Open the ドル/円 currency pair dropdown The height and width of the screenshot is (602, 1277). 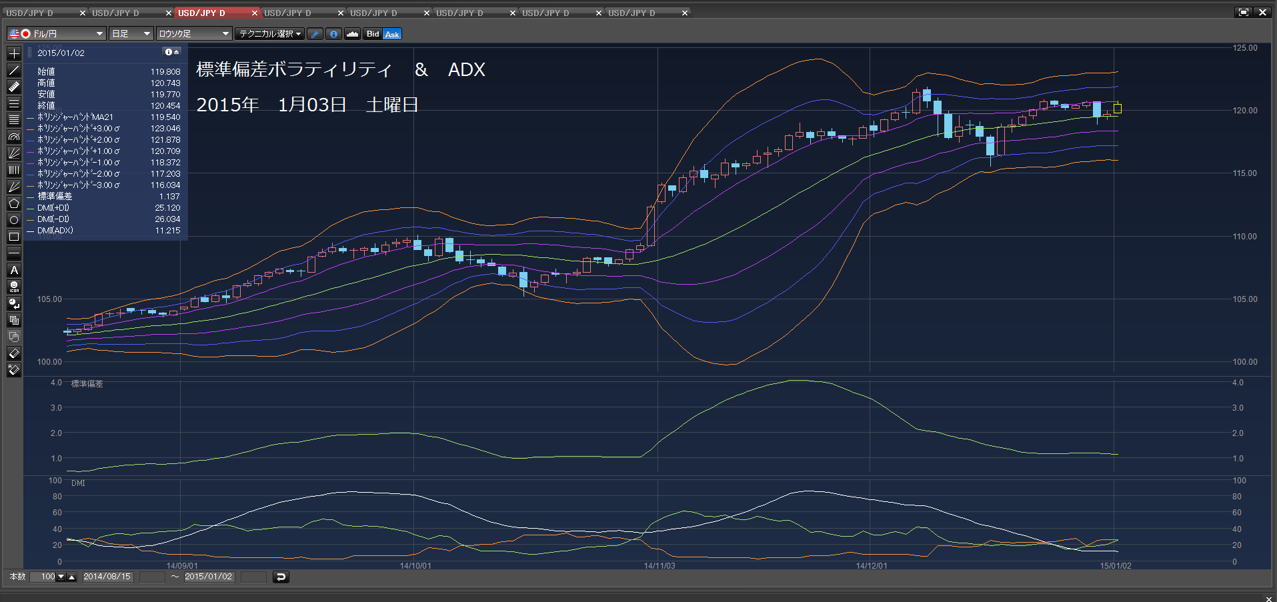pyautogui.click(x=57, y=33)
